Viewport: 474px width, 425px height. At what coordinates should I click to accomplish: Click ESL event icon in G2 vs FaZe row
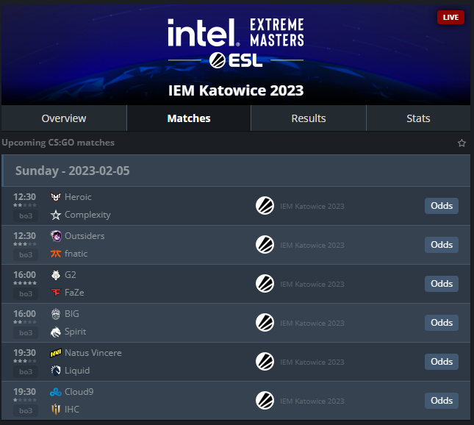265,284
